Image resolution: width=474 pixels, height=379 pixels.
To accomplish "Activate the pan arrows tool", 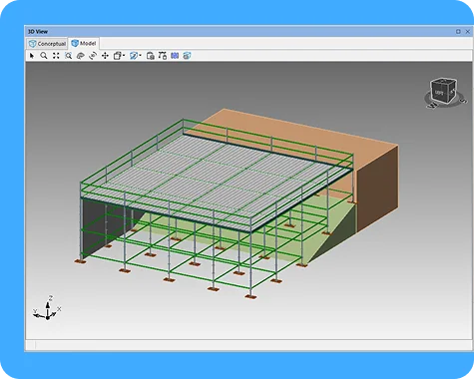I will (x=105, y=56).
